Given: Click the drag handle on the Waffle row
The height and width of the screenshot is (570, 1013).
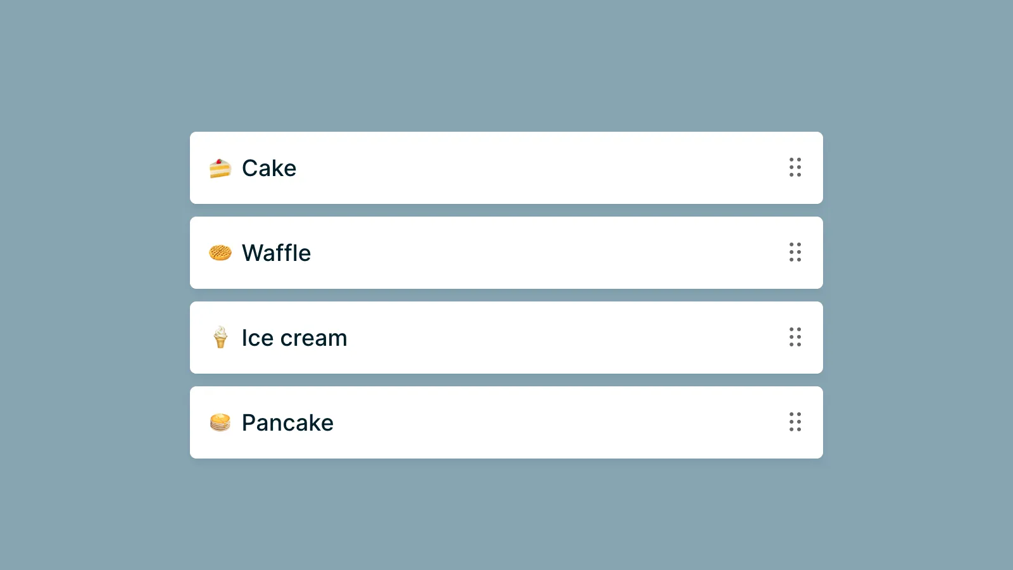Looking at the screenshot, I should 795,253.
